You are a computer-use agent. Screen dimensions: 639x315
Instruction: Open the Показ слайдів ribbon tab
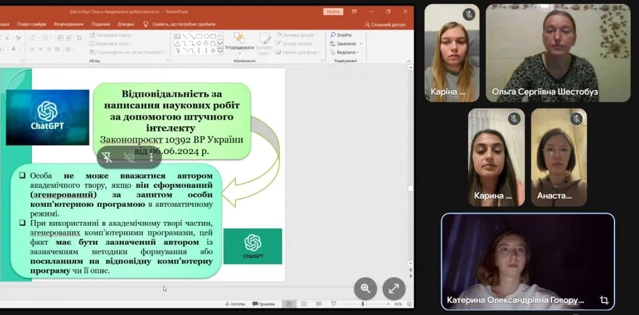pyautogui.click(x=31, y=24)
